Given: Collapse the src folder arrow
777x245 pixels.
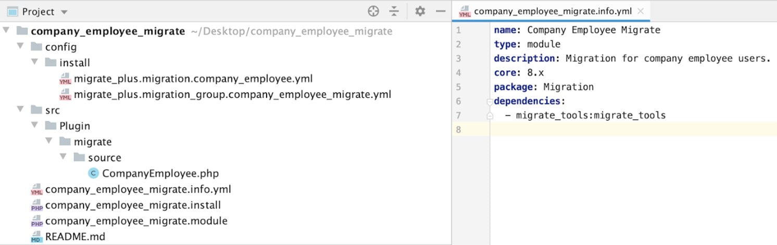Looking at the screenshot, I should coord(20,110).
